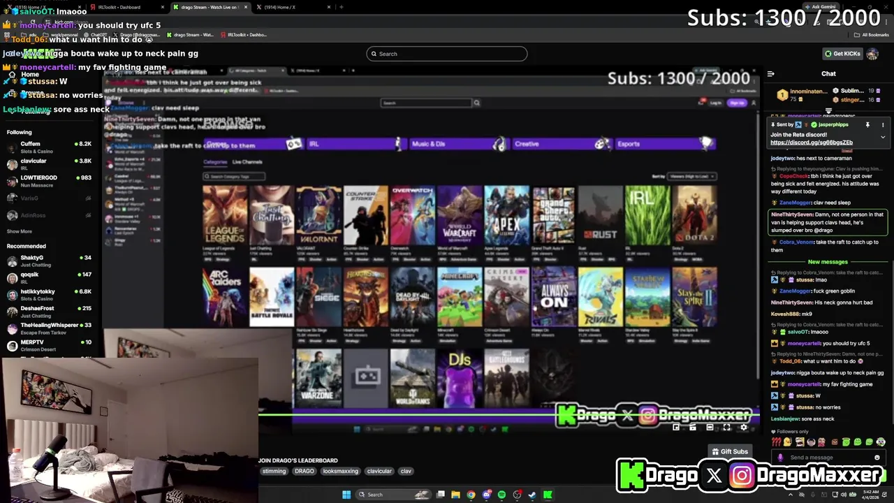Expand the pinned Reta discord message with the chevron
894x503 pixels.
[883, 137]
